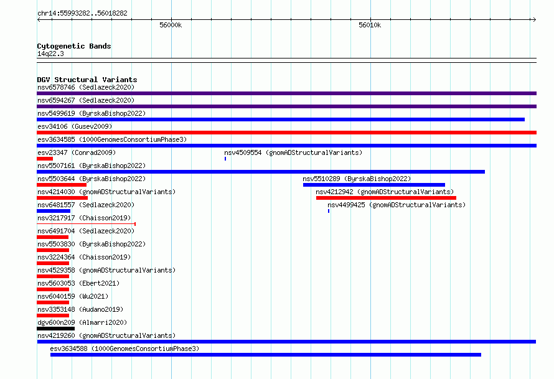Screen dimensions: 554x379
Task: Click the small blue marker under nsv4509554
Action: 225,159
